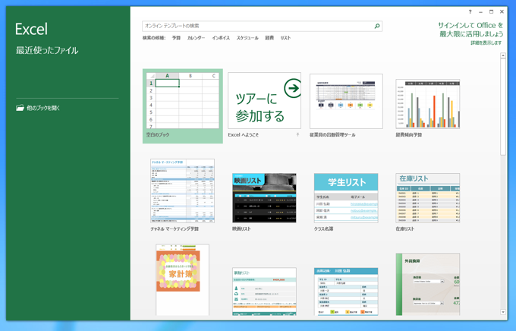
Task: Pin the Excel へようこそ template
Action: tap(297, 134)
